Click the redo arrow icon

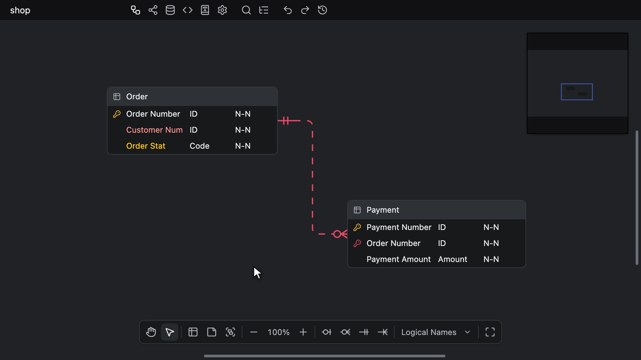tap(305, 10)
